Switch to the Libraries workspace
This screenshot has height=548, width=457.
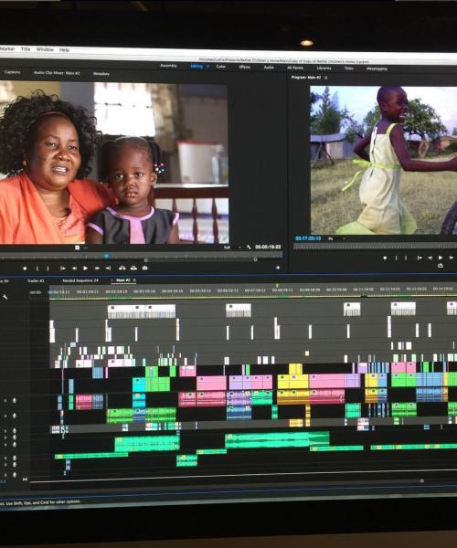(x=324, y=68)
